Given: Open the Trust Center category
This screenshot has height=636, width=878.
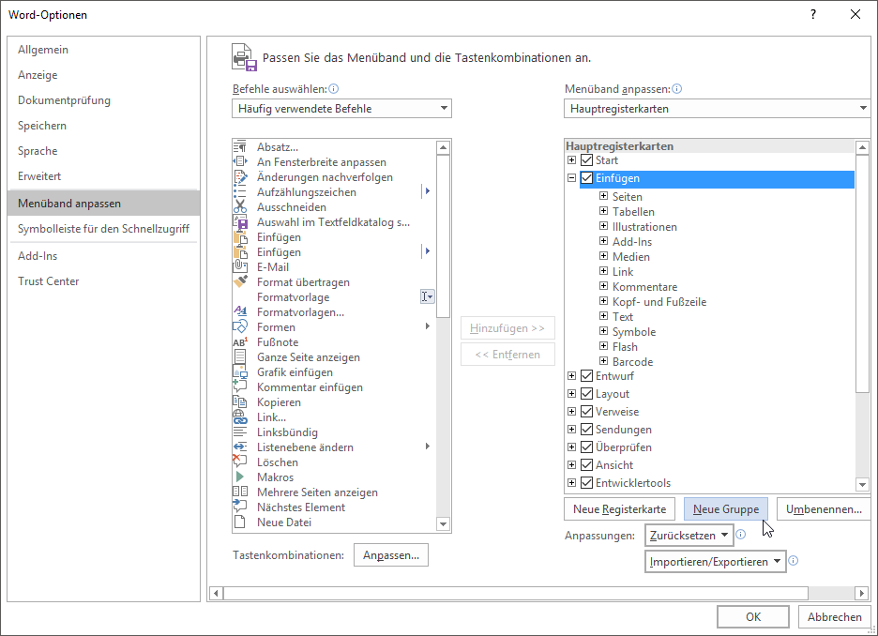Looking at the screenshot, I should pyautogui.click(x=49, y=281).
